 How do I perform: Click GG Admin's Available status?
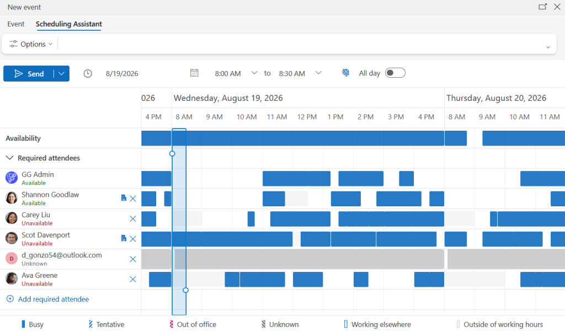34,183
